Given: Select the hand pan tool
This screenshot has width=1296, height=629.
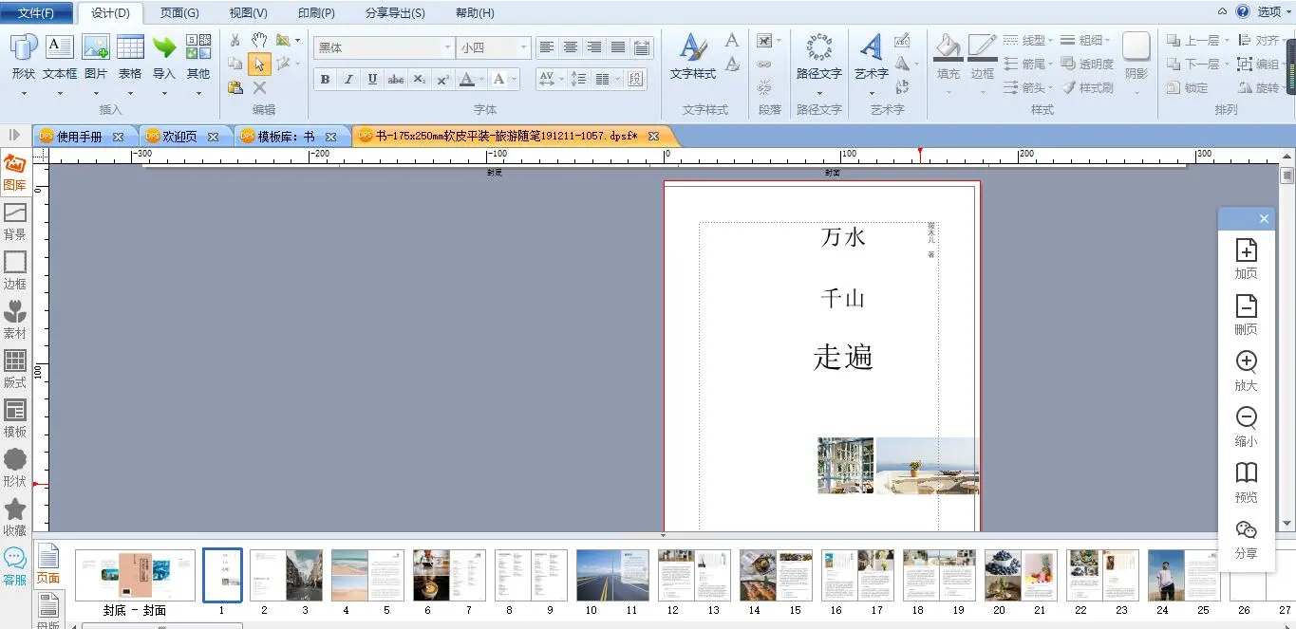Looking at the screenshot, I should coord(259,41).
